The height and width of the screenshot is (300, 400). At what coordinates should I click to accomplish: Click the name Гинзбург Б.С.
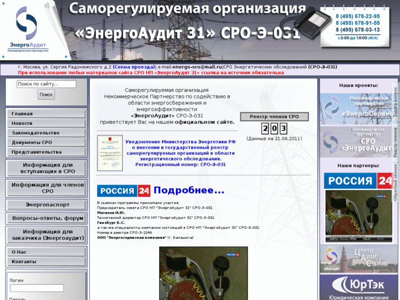111,222
